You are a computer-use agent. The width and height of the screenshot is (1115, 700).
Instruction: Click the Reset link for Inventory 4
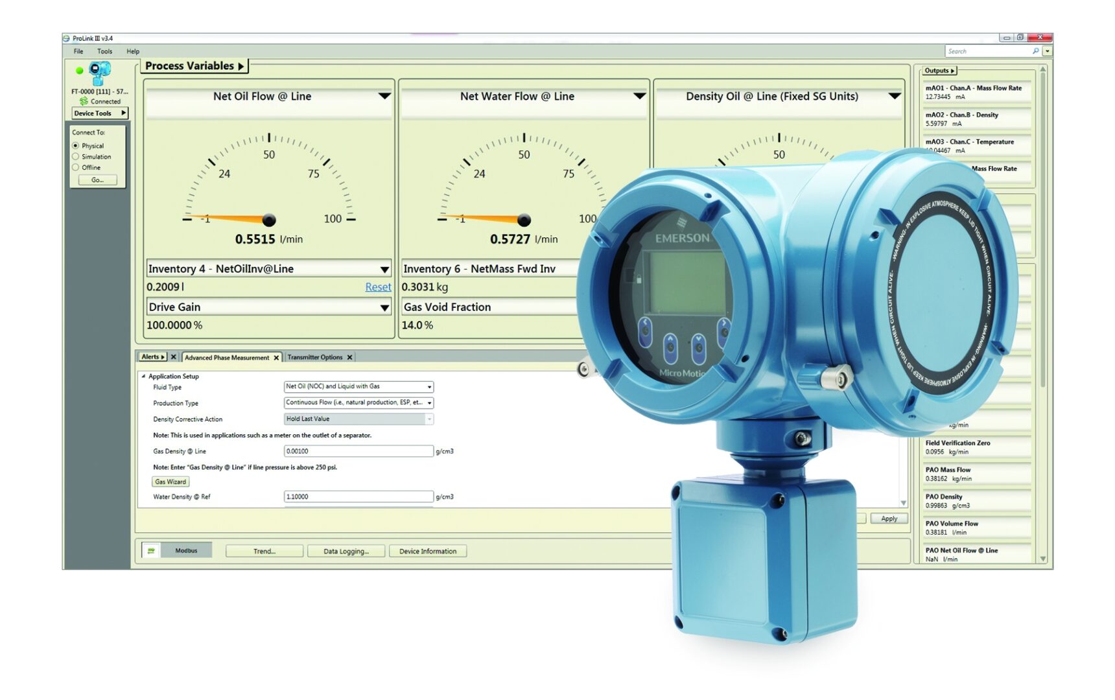pos(378,287)
